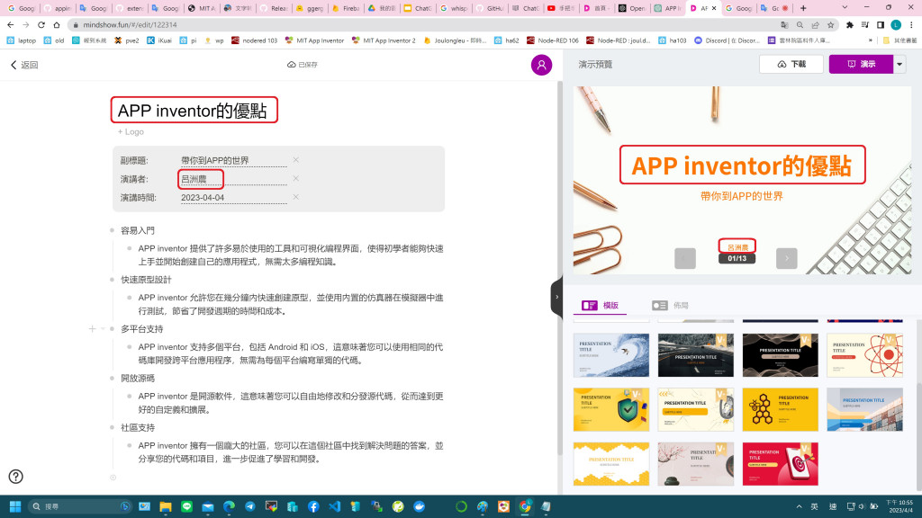The image size is (922, 518).
Task: Start the presentation with 演示 button
Action: pyautogui.click(x=861, y=64)
